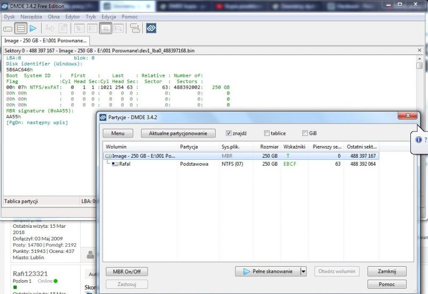Screen dimensions: 428x294
Task: Click the cascading windows toolbar icon
Action: pos(135,28)
